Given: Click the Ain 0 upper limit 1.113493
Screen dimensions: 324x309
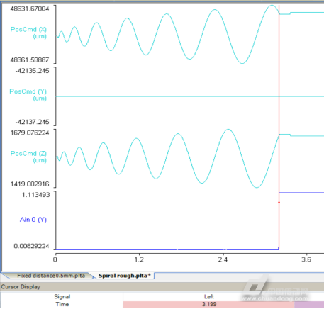Looking at the screenshot, I should 35,195.
